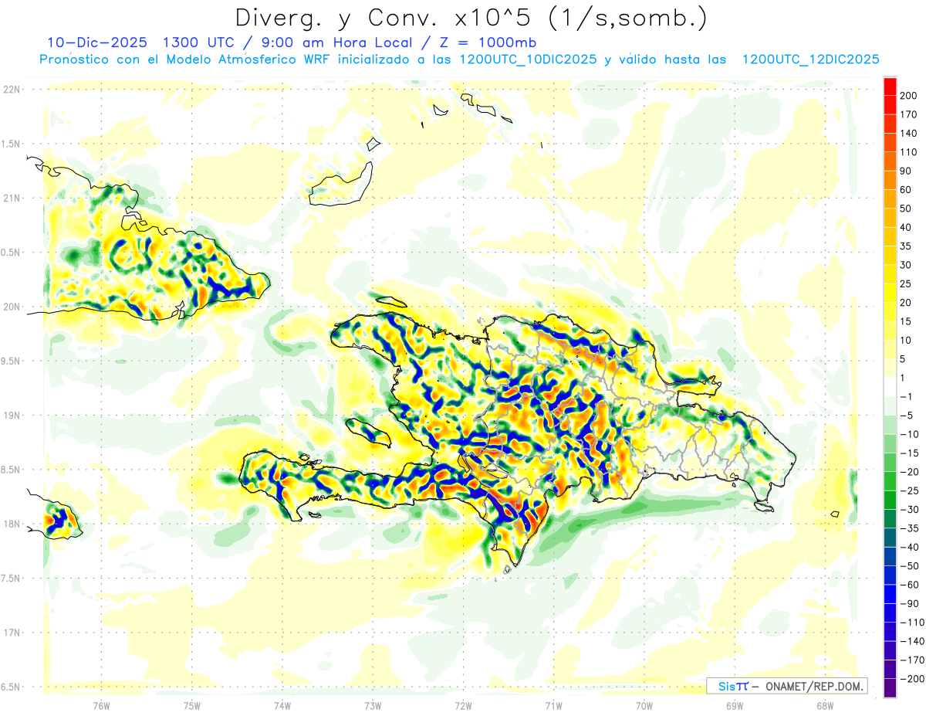Click the "140" value on the color scale

point(908,134)
